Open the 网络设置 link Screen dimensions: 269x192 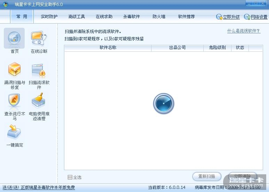[259, 17]
